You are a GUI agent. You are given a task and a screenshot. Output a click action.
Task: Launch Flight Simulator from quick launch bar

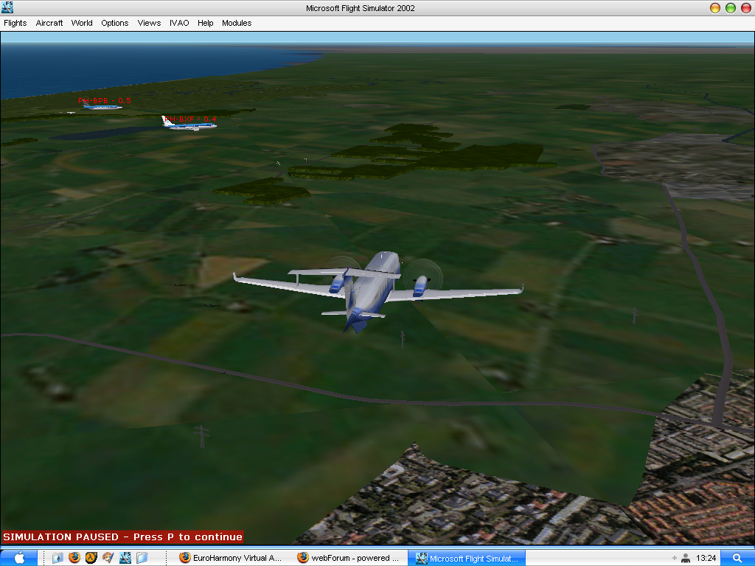(x=125, y=557)
